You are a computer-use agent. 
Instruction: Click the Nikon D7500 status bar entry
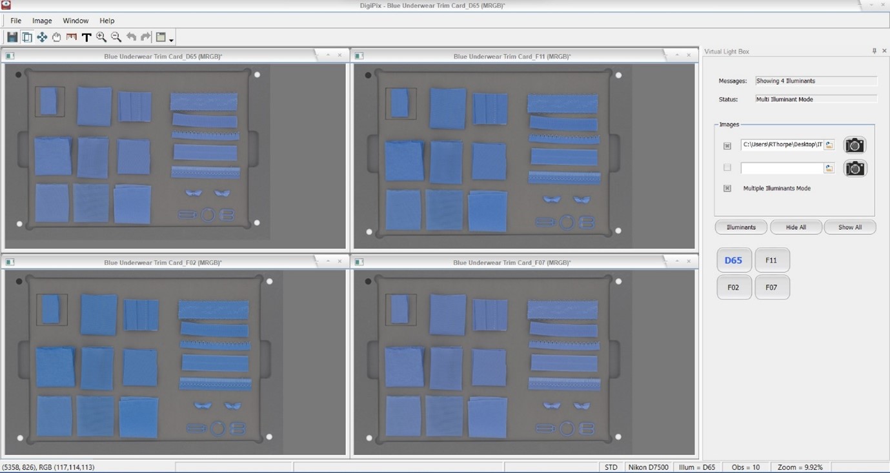tap(649, 467)
